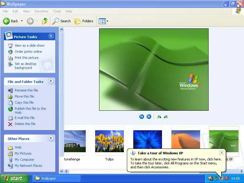Select the Stonehenge thumbnail

pos(75,141)
